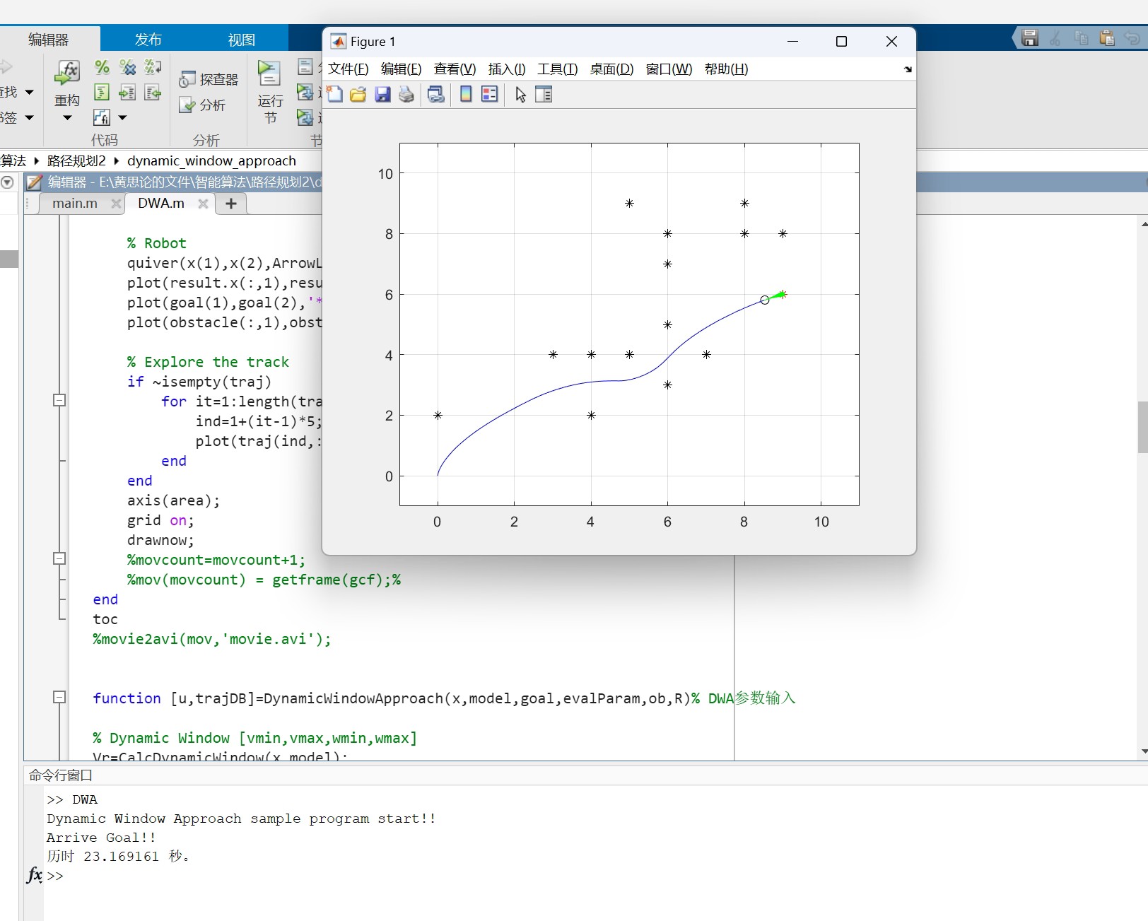Click the command window prompt input line
The width and height of the screenshot is (1148, 921).
(x=594, y=876)
